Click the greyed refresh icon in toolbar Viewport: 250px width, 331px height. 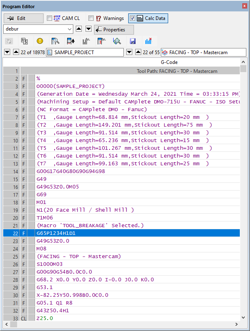click(x=9, y=41)
